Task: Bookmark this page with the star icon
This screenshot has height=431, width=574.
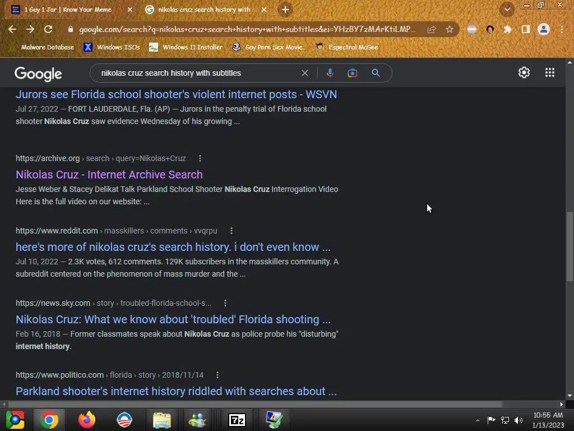Action: click(450, 29)
